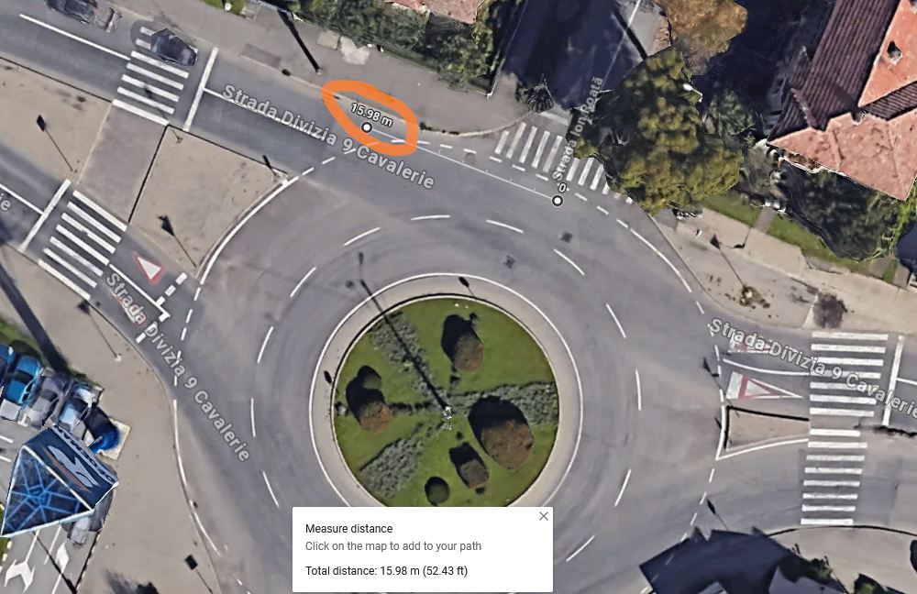Image resolution: width=917 pixels, height=594 pixels.
Task: Click the measurement endpoint at 15.98 m
Action: (x=367, y=127)
